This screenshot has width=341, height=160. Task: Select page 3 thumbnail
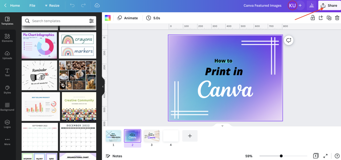(152, 136)
